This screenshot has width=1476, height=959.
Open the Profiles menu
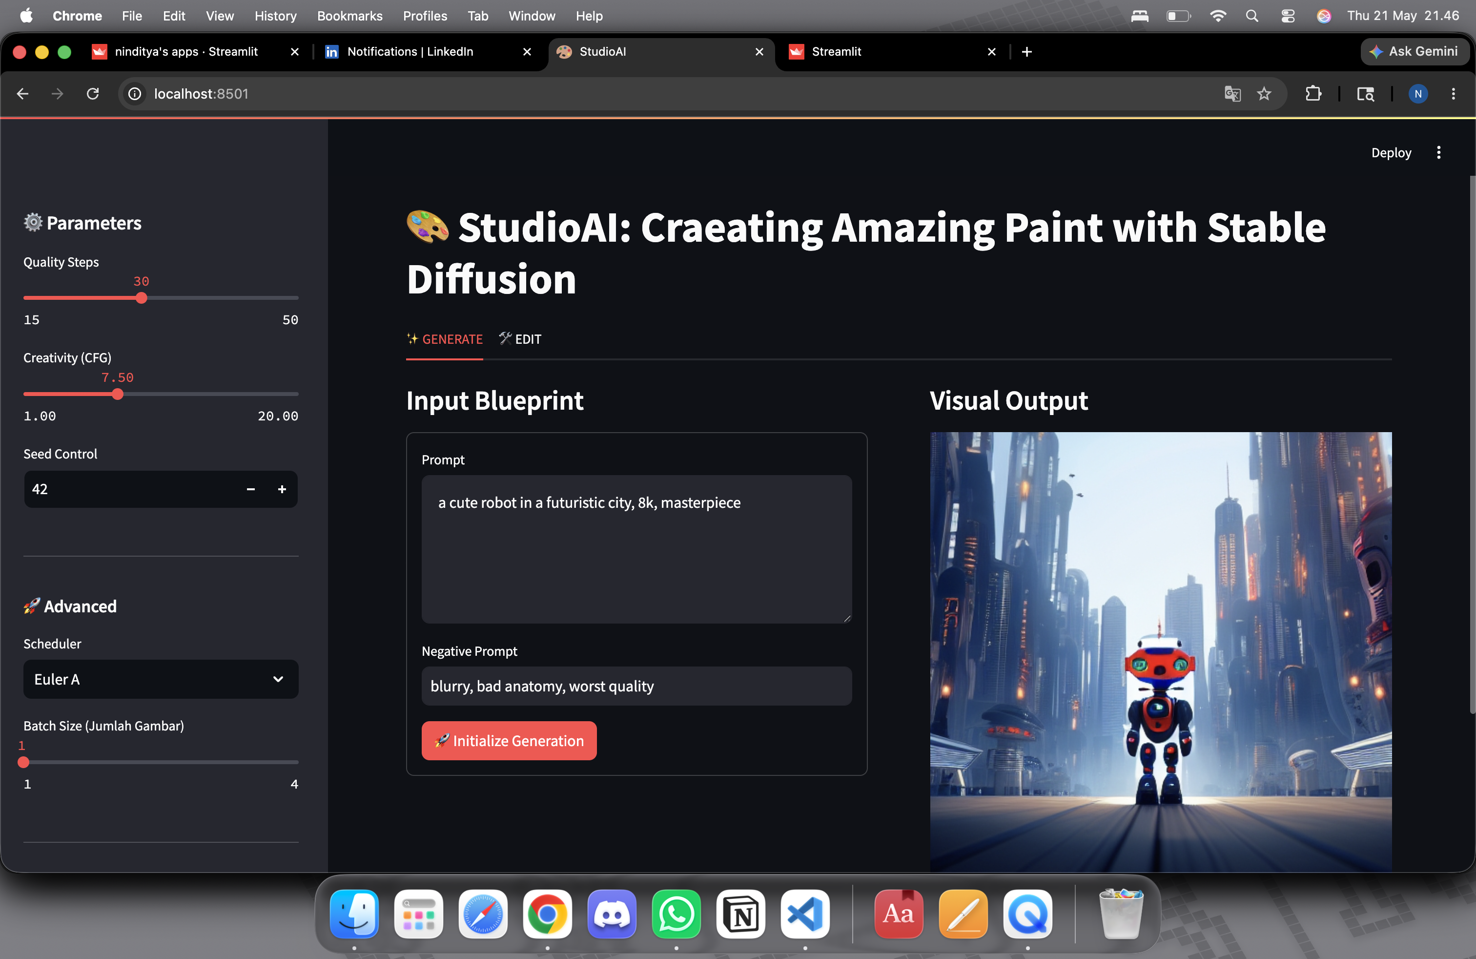click(x=425, y=16)
